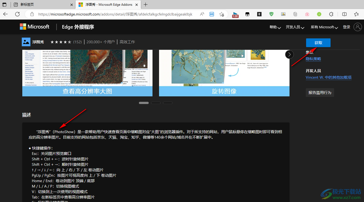Open the picture-frame image extension icon
364x202 pixels.
point(283,14)
